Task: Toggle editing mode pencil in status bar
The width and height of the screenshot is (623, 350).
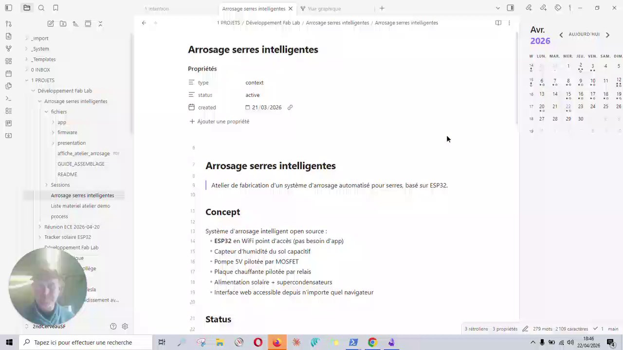Action: (x=526, y=329)
